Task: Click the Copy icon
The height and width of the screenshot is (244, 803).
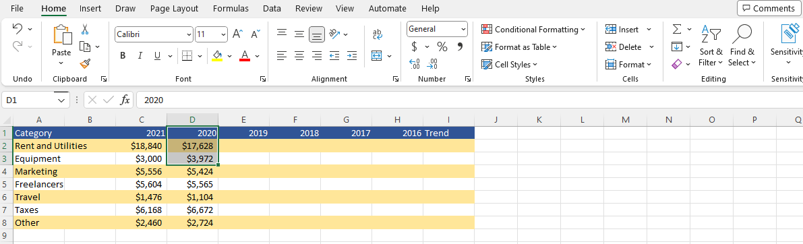Action: pyautogui.click(x=86, y=47)
